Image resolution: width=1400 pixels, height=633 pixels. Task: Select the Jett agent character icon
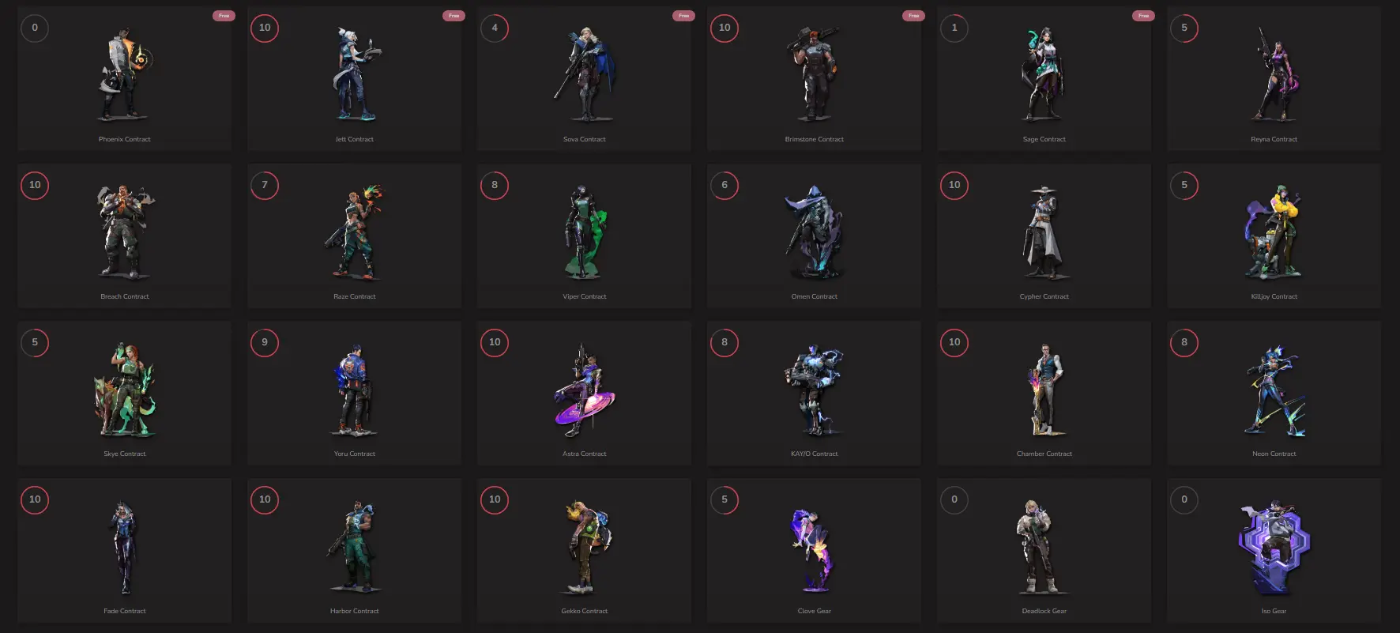tap(355, 73)
